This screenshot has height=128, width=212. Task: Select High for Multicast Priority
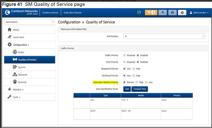click(x=134, y=76)
